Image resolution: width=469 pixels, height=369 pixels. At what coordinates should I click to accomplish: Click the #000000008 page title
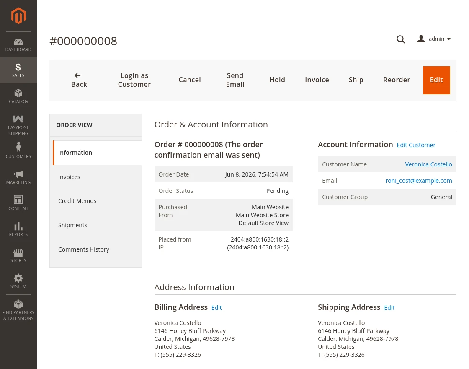pyautogui.click(x=83, y=42)
